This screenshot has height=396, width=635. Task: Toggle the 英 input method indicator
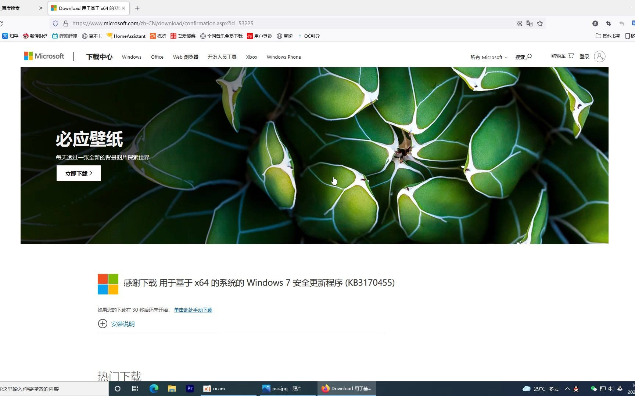click(x=620, y=389)
